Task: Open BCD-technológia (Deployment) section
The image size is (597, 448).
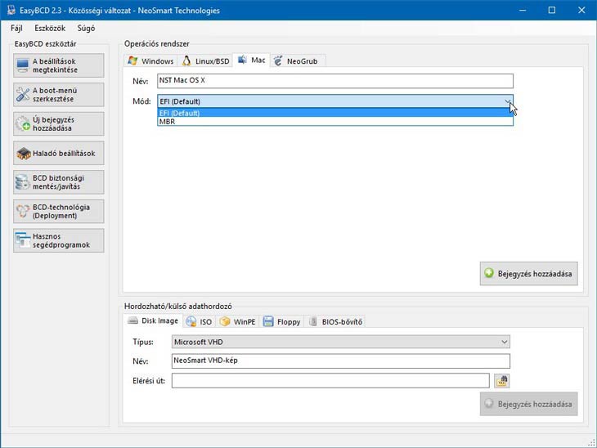Action: coord(58,211)
